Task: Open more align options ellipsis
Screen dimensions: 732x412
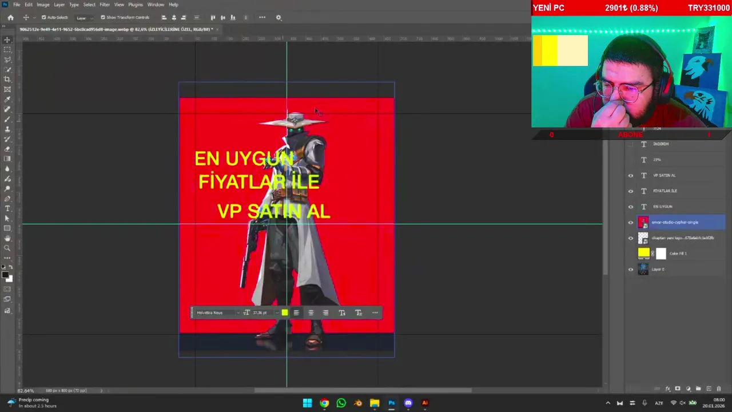Action: pyautogui.click(x=262, y=17)
